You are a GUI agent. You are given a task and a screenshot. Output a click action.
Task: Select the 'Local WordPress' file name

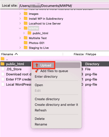[19, 85]
